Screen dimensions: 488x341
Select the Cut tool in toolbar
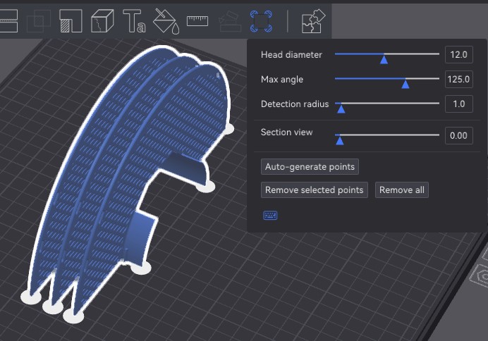(7, 21)
